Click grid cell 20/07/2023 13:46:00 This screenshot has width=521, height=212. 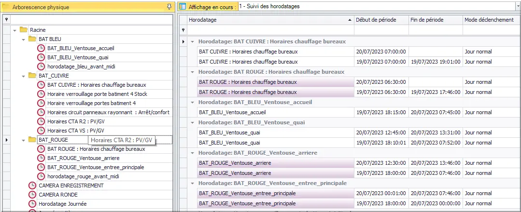(436, 163)
